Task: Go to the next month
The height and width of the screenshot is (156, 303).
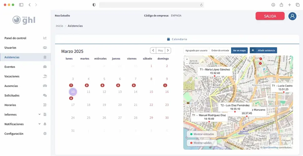Action: coord(168,51)
